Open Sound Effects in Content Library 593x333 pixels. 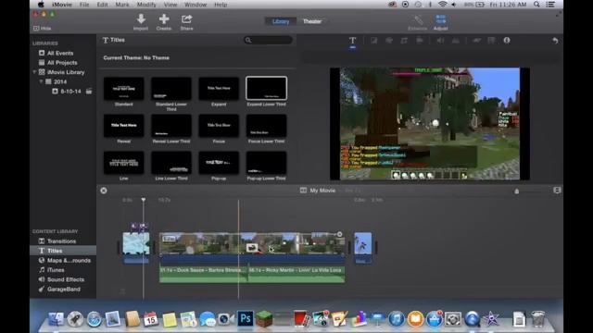tap(66, 279)
